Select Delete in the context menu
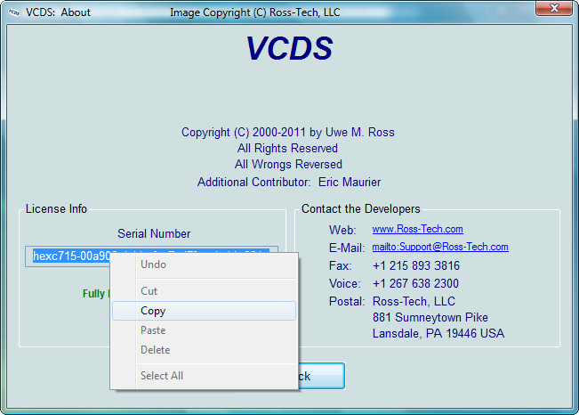This screenshot has width=579, height=415. coord(204,350)
